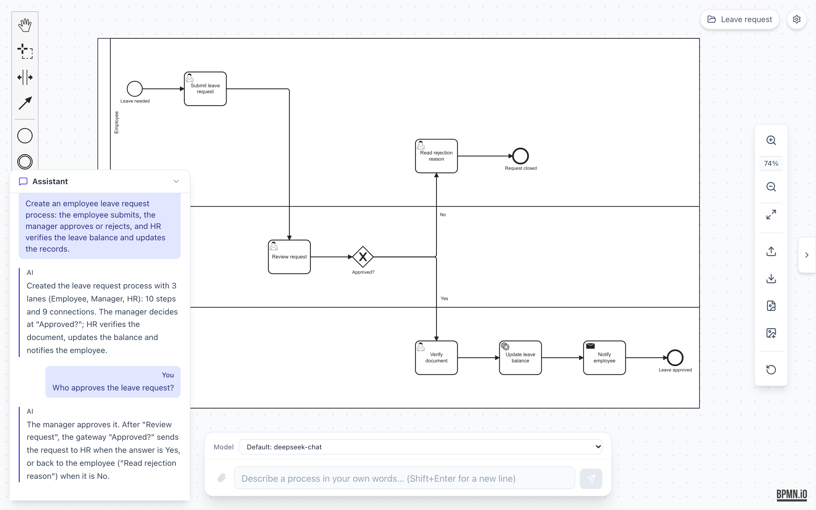
Task: Click the save as image icon
Action: [771, 333]
